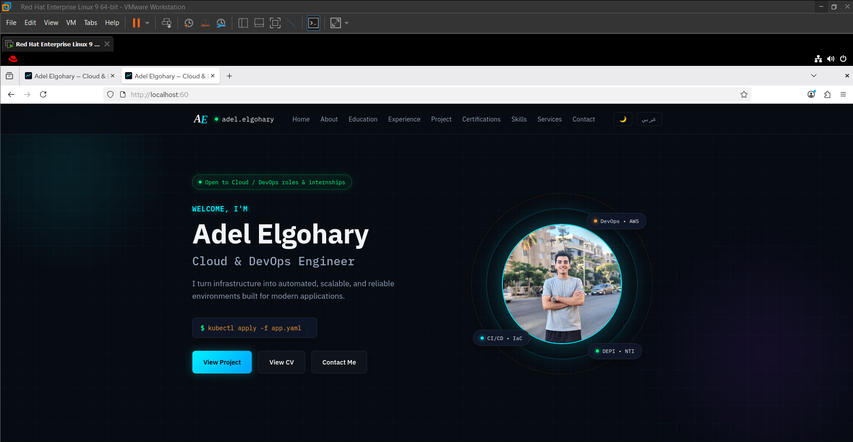Click the localhost URL address field

(427, 94)
